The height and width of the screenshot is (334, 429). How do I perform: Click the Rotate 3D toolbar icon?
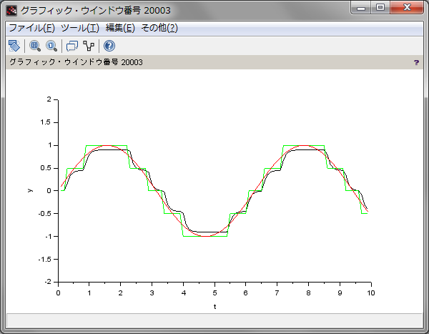click(x=14, y=46)
